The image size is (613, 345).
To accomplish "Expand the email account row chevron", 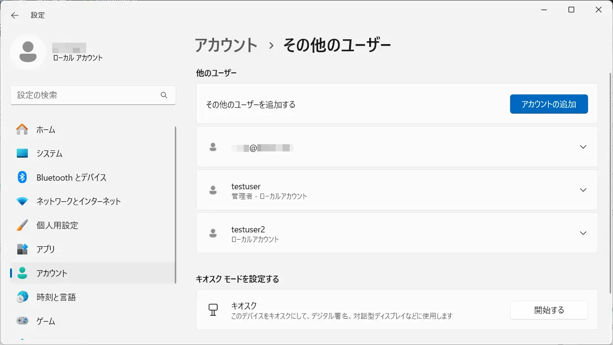I will pos(583,147).
